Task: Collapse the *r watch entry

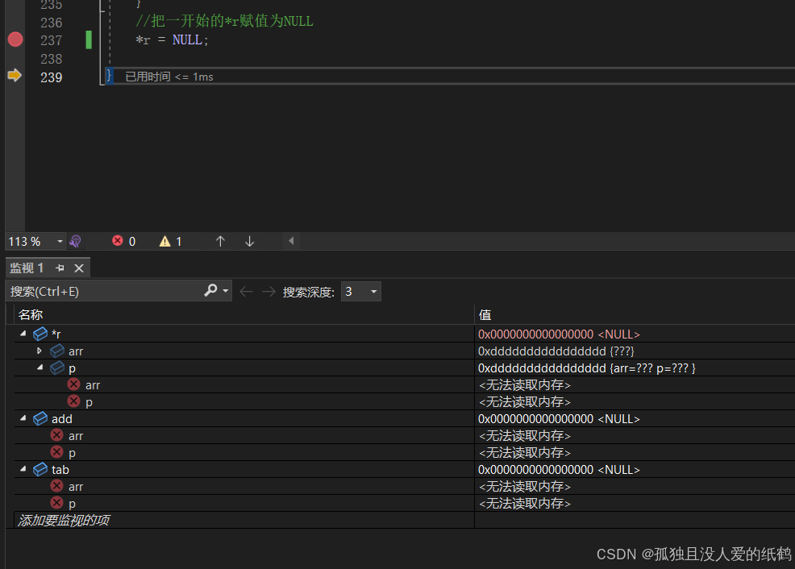Action: (x=23, y=334)
